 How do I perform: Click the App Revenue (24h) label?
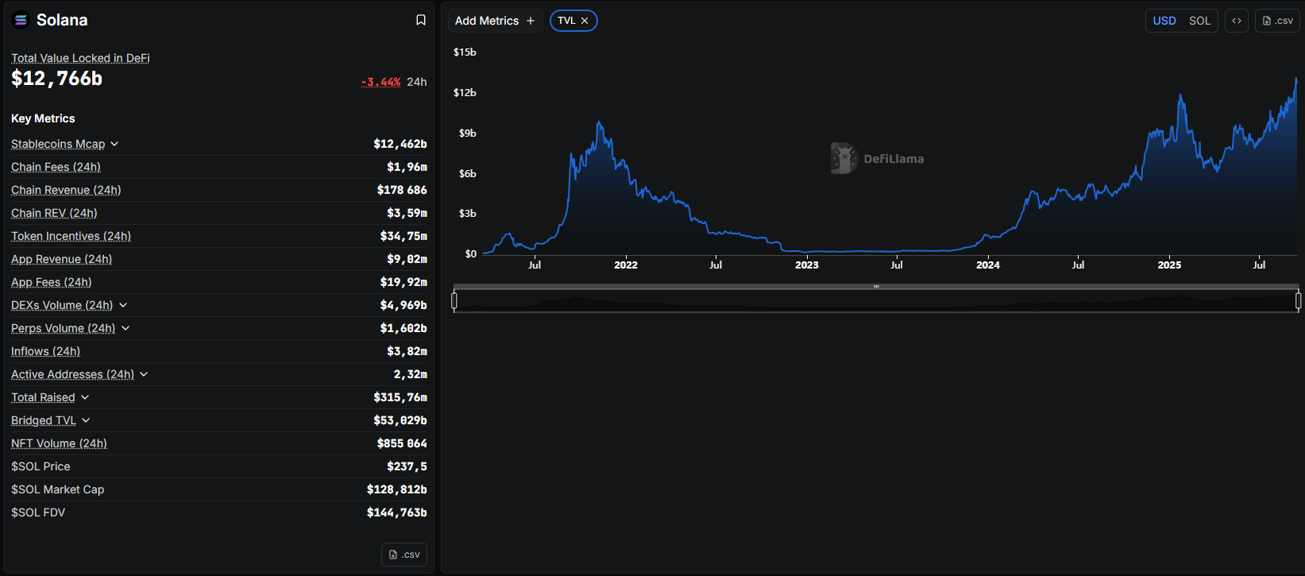(x=61, y=259)
